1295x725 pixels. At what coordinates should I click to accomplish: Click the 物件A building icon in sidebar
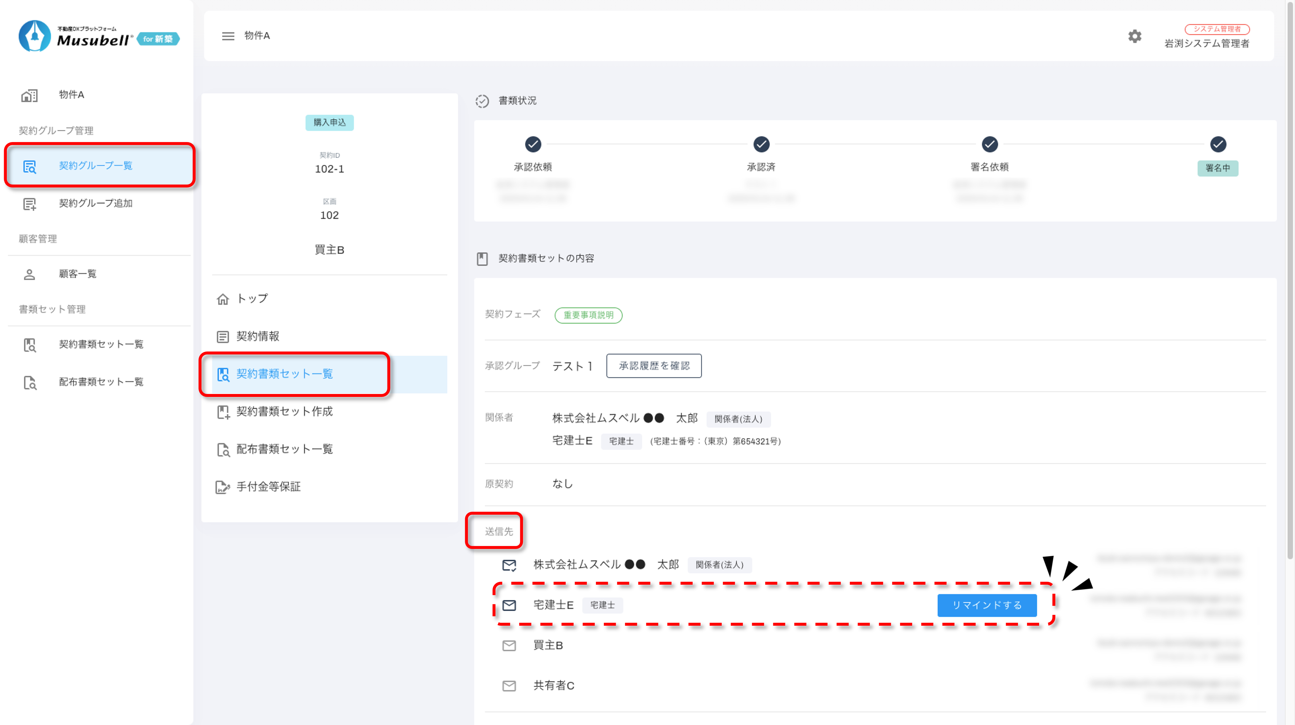(29, 95)
